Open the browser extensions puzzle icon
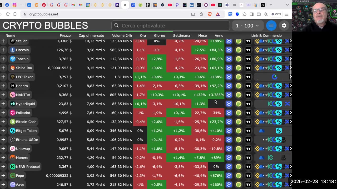Image resolution: width=337 pixels, height=189 pixels. 244,14
